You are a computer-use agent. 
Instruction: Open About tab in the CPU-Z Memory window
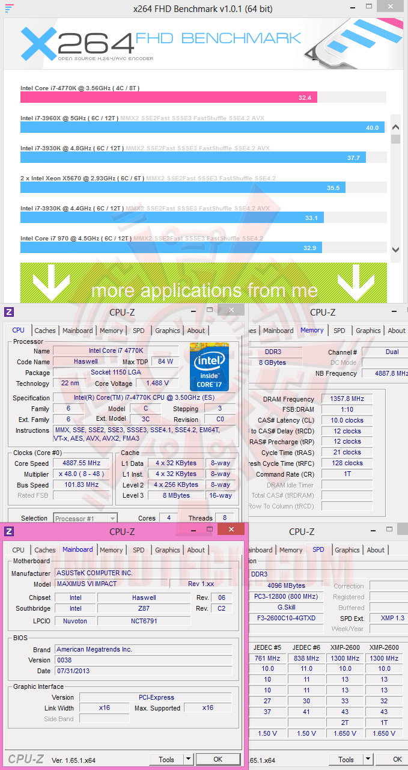pyautogui.click(x=397, y=331)
